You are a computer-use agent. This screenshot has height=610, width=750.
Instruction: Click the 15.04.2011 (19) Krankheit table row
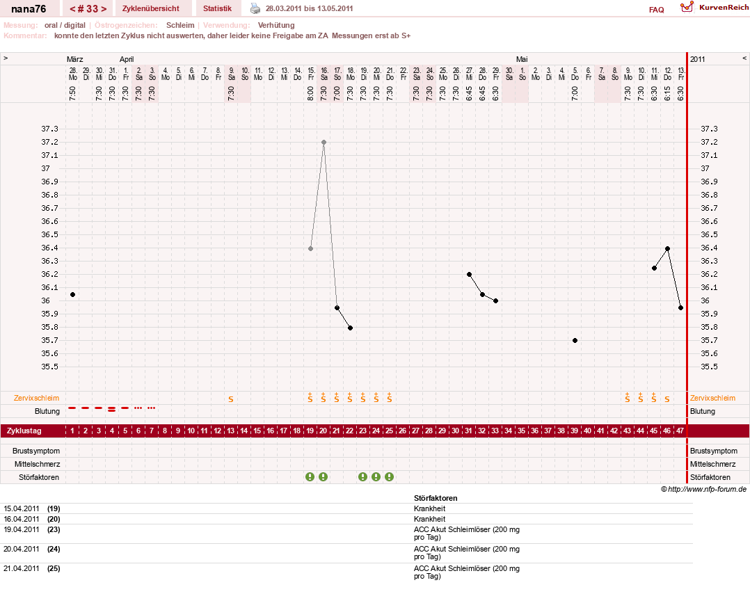[x=346, y=508]
